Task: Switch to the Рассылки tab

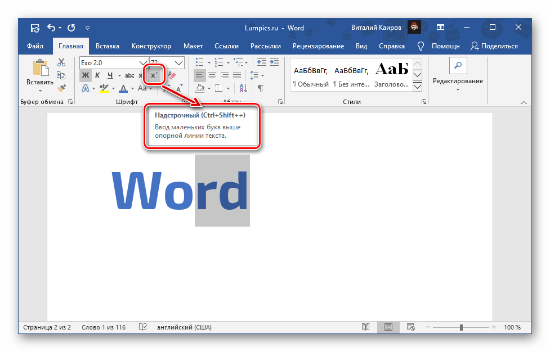Action: pyautogui.click(x=266, y=46)
